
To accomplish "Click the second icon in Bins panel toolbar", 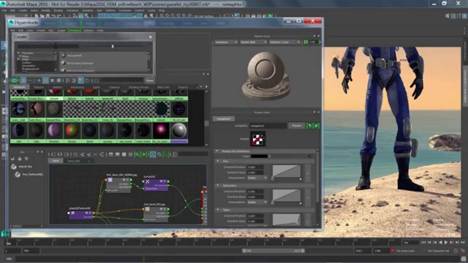I will coord(19,159).
